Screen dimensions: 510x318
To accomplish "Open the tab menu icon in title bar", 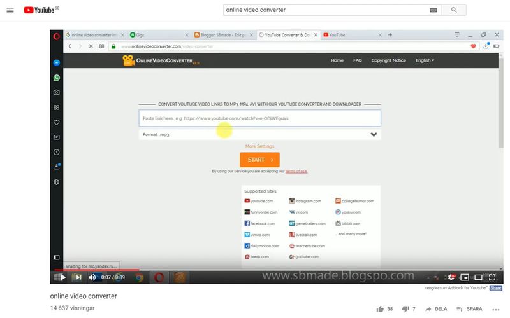I will click(457, 35).
